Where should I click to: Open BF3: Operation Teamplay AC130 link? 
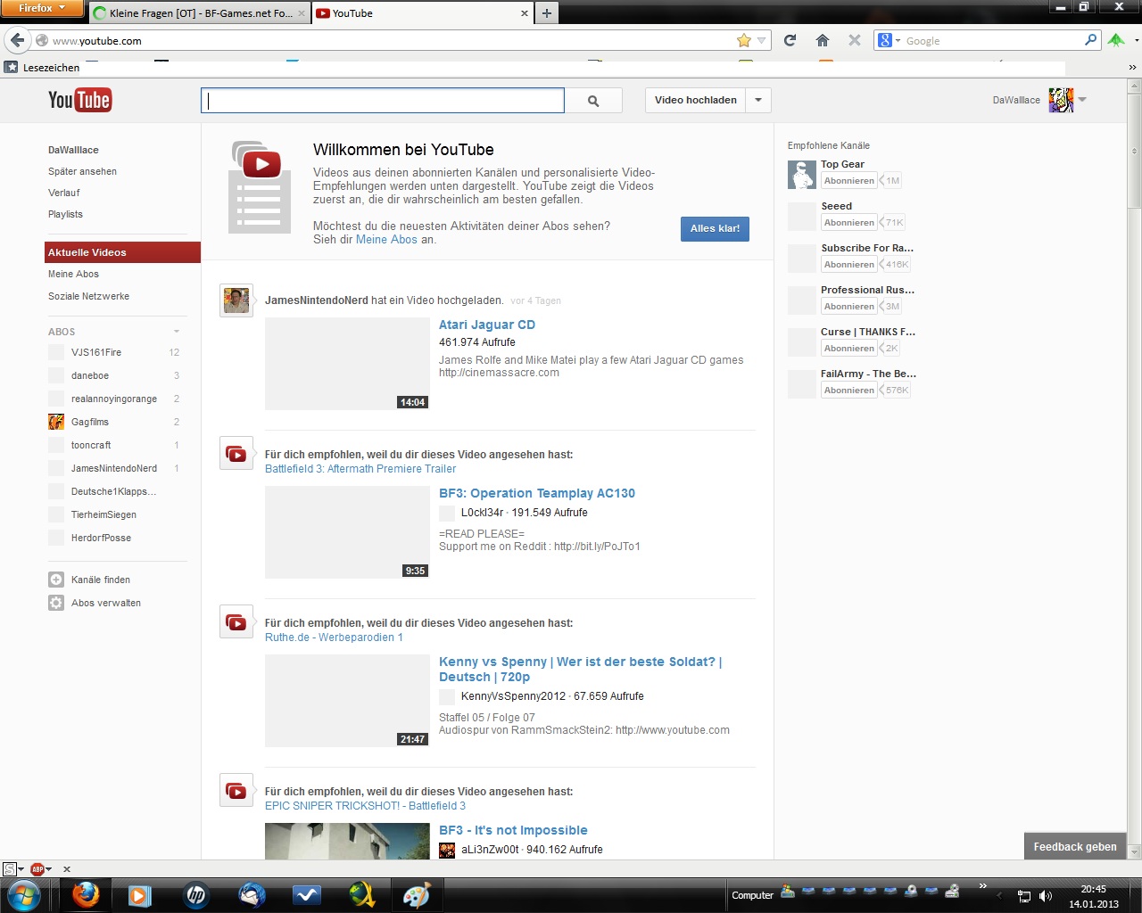[537, 493]
